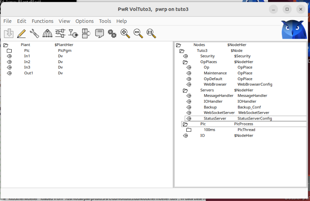Click the block diagram toolbar icon

click(60, 34)
